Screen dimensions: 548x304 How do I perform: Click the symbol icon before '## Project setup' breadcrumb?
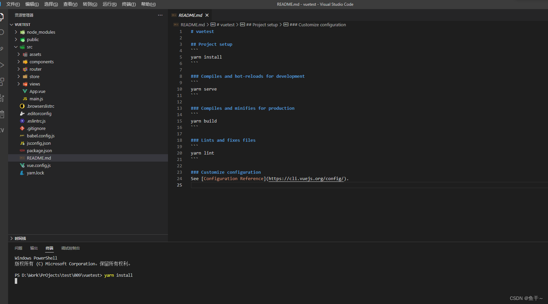(x=242, y=24)
